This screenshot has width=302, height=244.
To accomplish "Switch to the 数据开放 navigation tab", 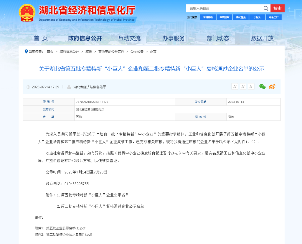I will click(x=262, y=38).
